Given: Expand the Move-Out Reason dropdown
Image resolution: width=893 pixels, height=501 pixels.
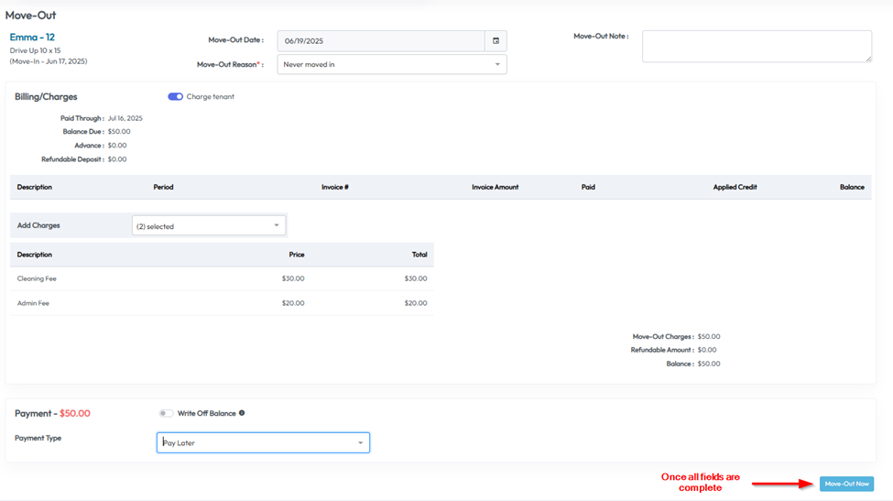Looking at the screenshot, I should pyautogui.click(x=392, y=65).
